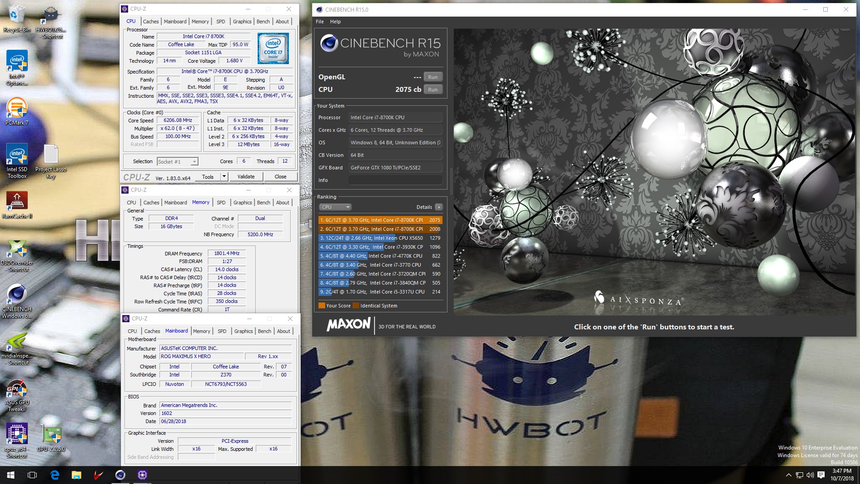Open the CINEBENCH Windows desktop icon
Viewport: 860px width, 484px height.
(x=17, y=302)
